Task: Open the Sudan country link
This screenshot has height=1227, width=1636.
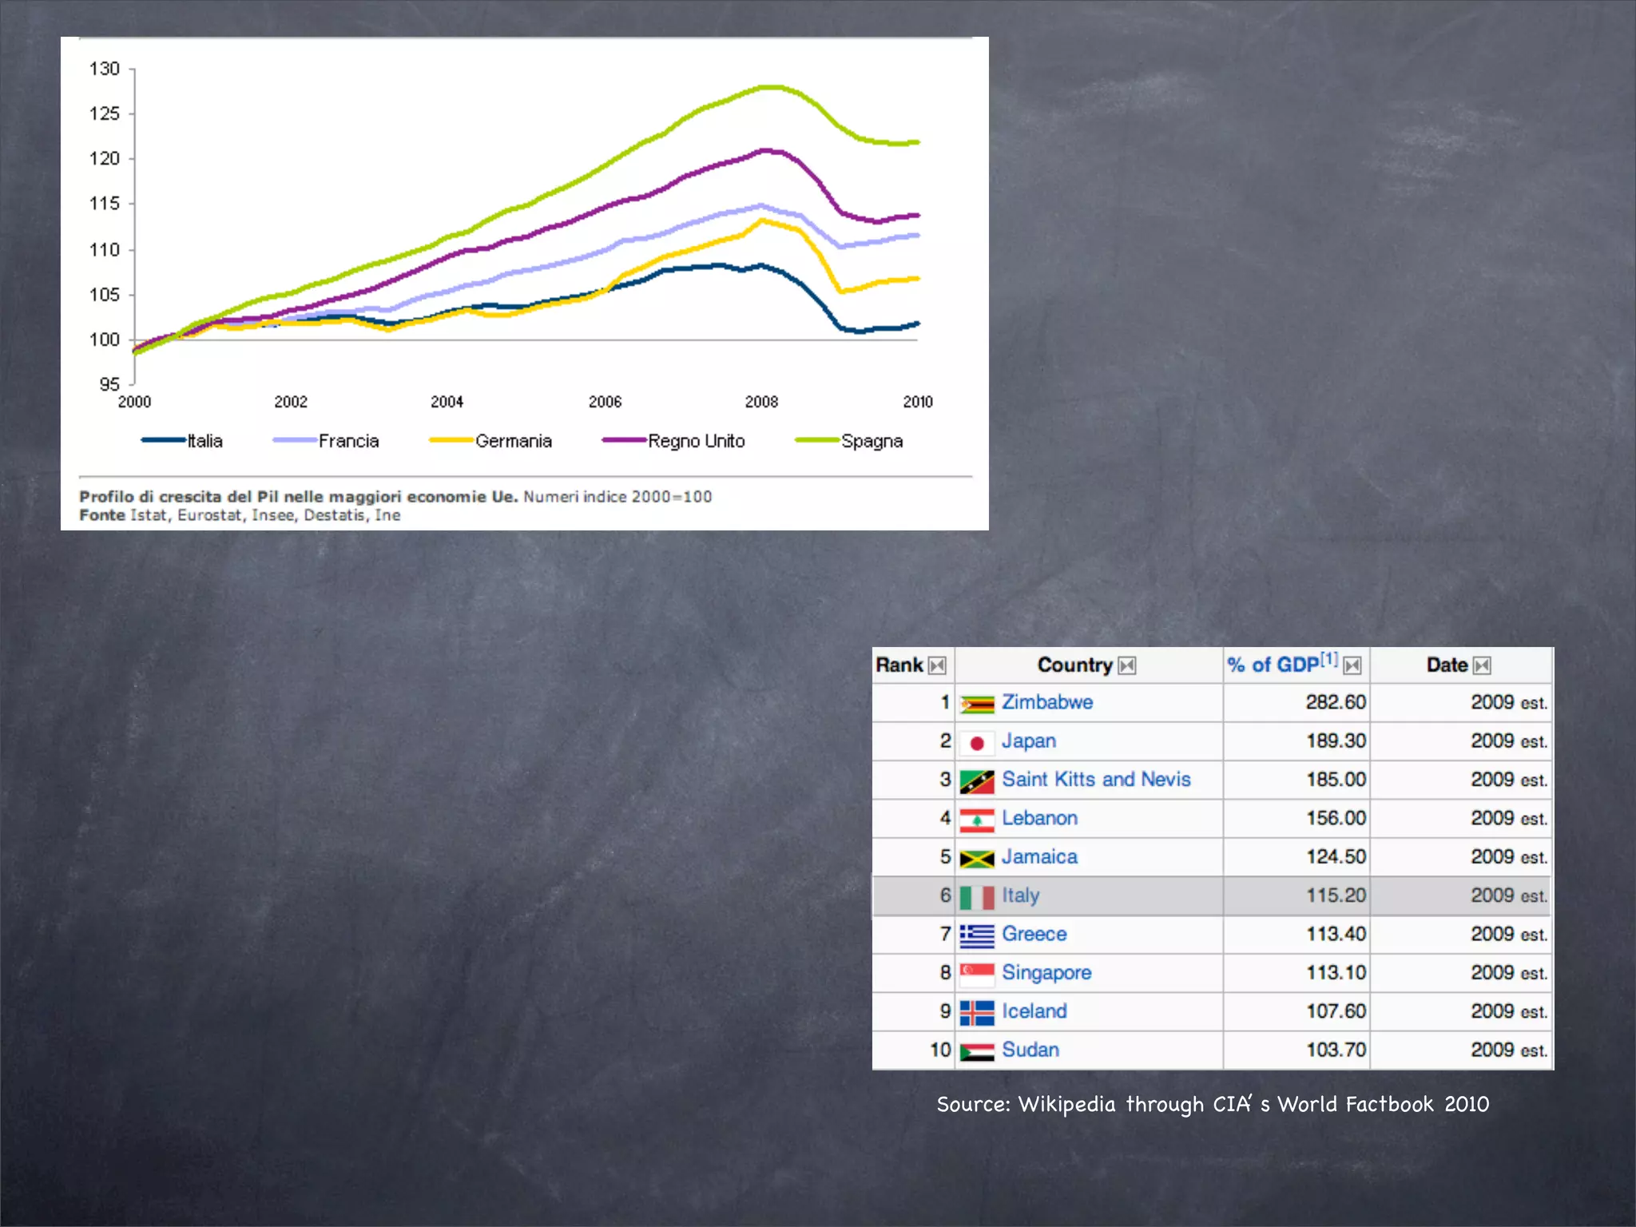Action: (1030, 1050)
